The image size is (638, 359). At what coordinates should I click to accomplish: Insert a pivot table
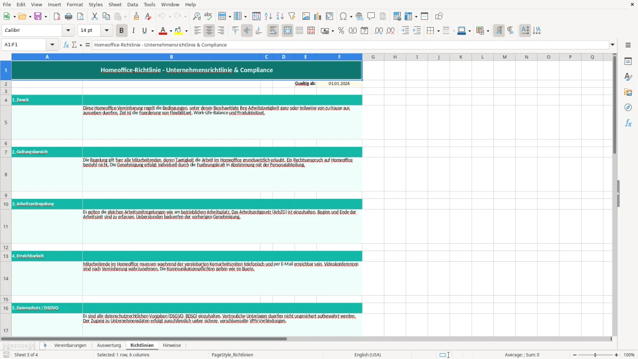(x=330, y=16)
